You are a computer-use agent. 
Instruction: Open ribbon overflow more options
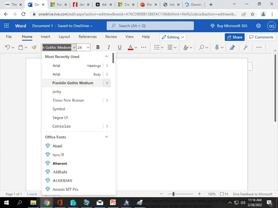[259, 47]
